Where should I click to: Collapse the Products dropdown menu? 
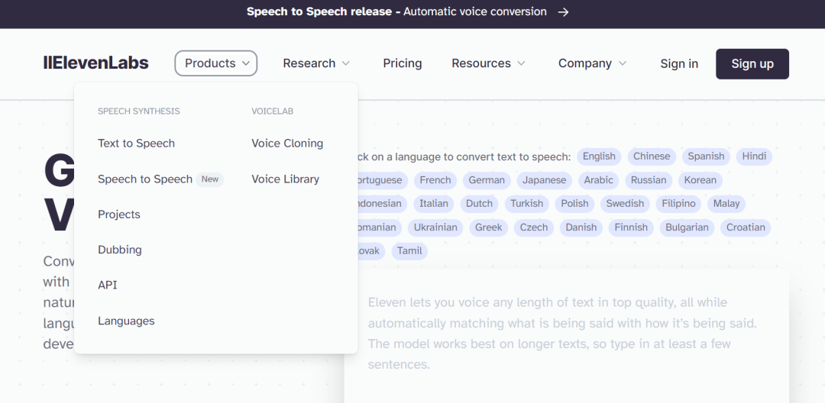tap(216, 63)
